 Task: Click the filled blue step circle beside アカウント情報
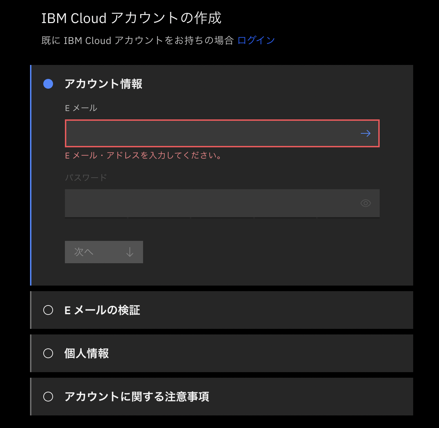click(49, 84)
